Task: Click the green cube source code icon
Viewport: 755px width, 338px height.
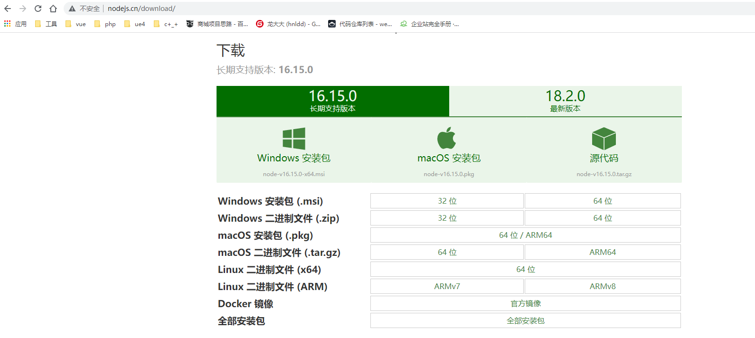Action: pos(604,139)
